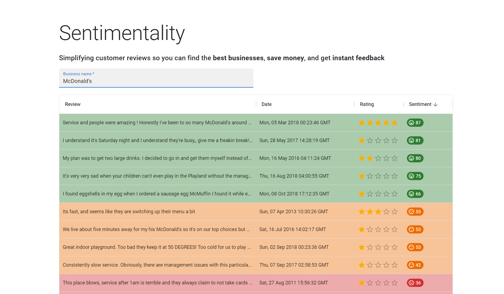This screenshot has height=294, width=504.
Task: Open review about eggshells in sausage egg McMuffin
Action: pyautogui.click(x=157, y=194)
